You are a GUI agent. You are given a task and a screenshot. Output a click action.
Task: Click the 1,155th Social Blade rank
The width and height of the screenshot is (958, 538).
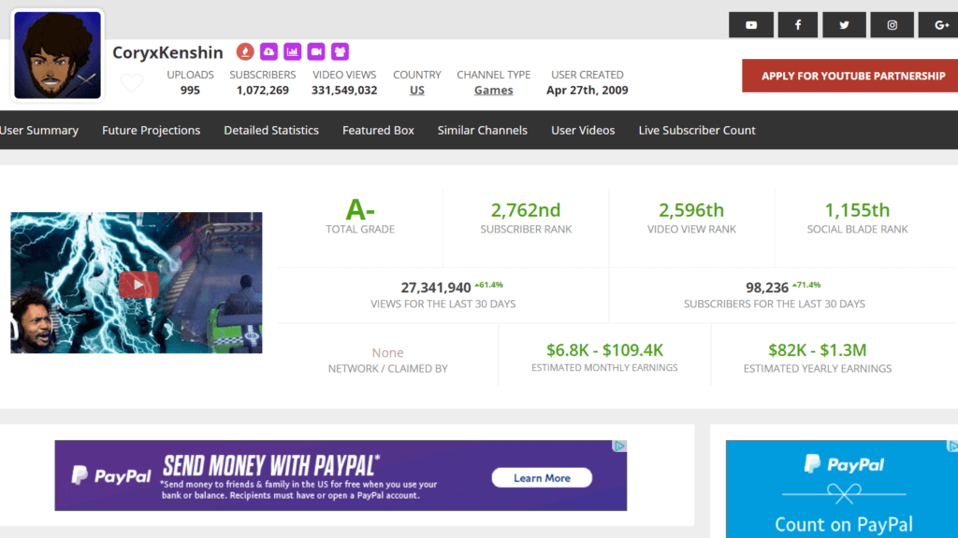(857, 210)
